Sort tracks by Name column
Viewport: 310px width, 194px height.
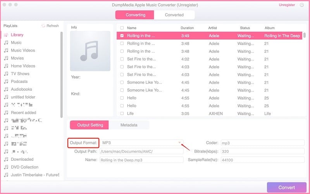(x=132, y=28)
